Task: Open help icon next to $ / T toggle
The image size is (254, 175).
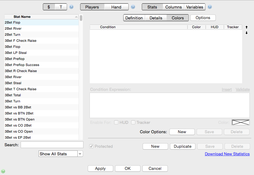Action: point(71,7)
